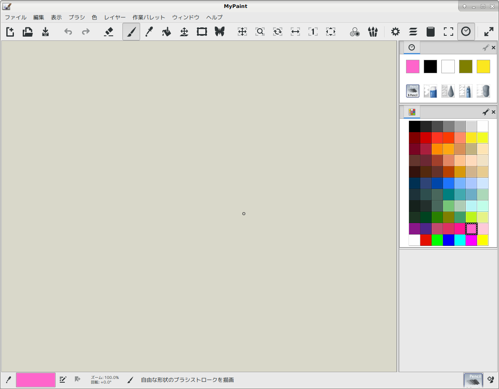This screenshot has height=389, width=499.
Task: Open history panel wrench options menu
Action: click(x=486, y=48)
